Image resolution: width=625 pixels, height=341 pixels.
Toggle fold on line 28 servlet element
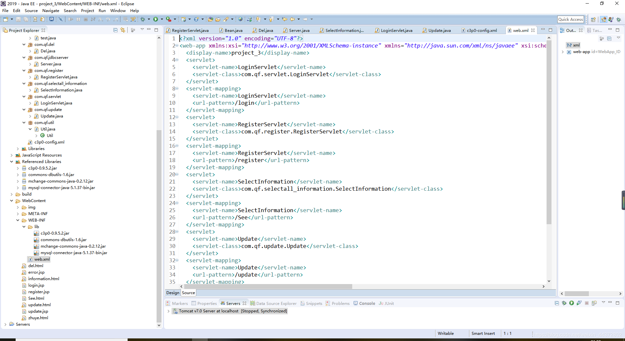click(x=177, y=232)
